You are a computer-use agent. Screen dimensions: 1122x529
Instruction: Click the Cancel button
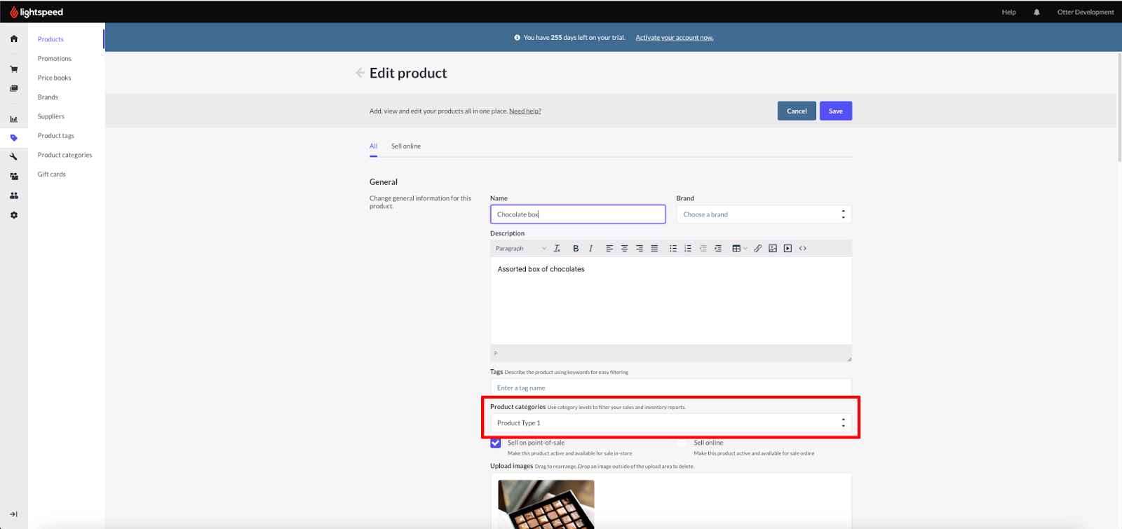tap(797, 111)
